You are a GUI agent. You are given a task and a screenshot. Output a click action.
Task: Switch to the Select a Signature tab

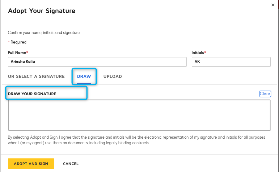pos(36,77)
